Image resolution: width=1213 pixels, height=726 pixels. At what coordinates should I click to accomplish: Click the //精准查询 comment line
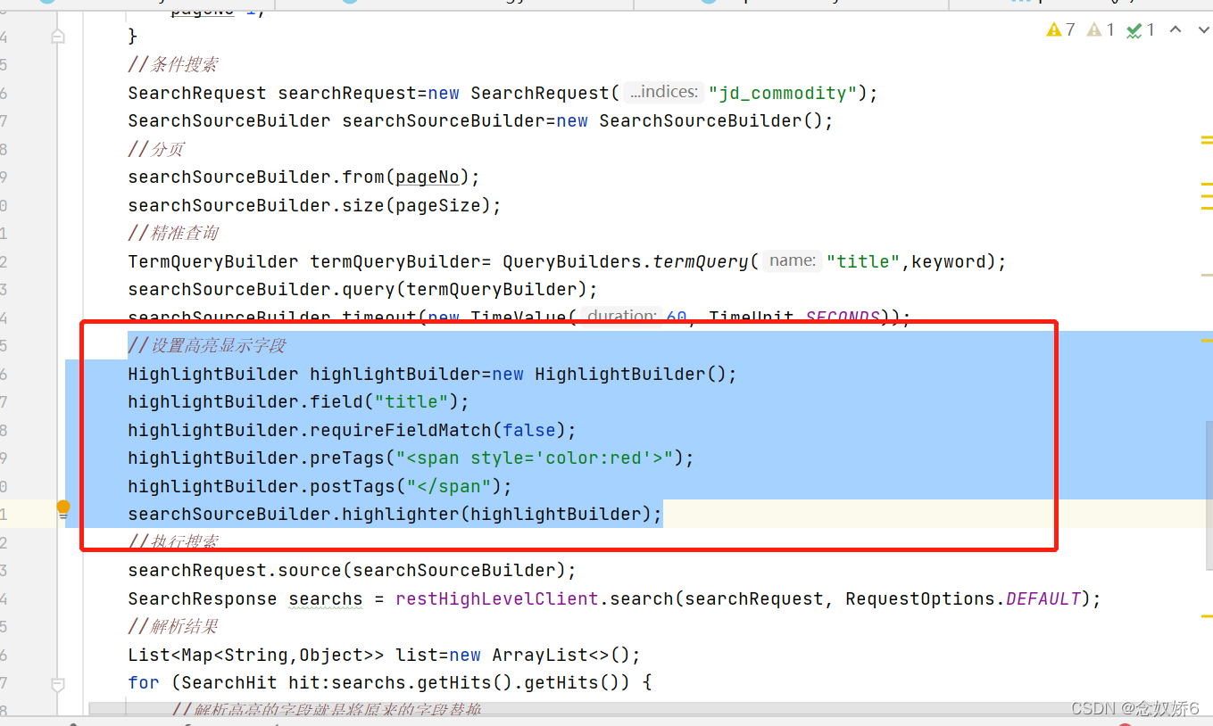point(173,233)
